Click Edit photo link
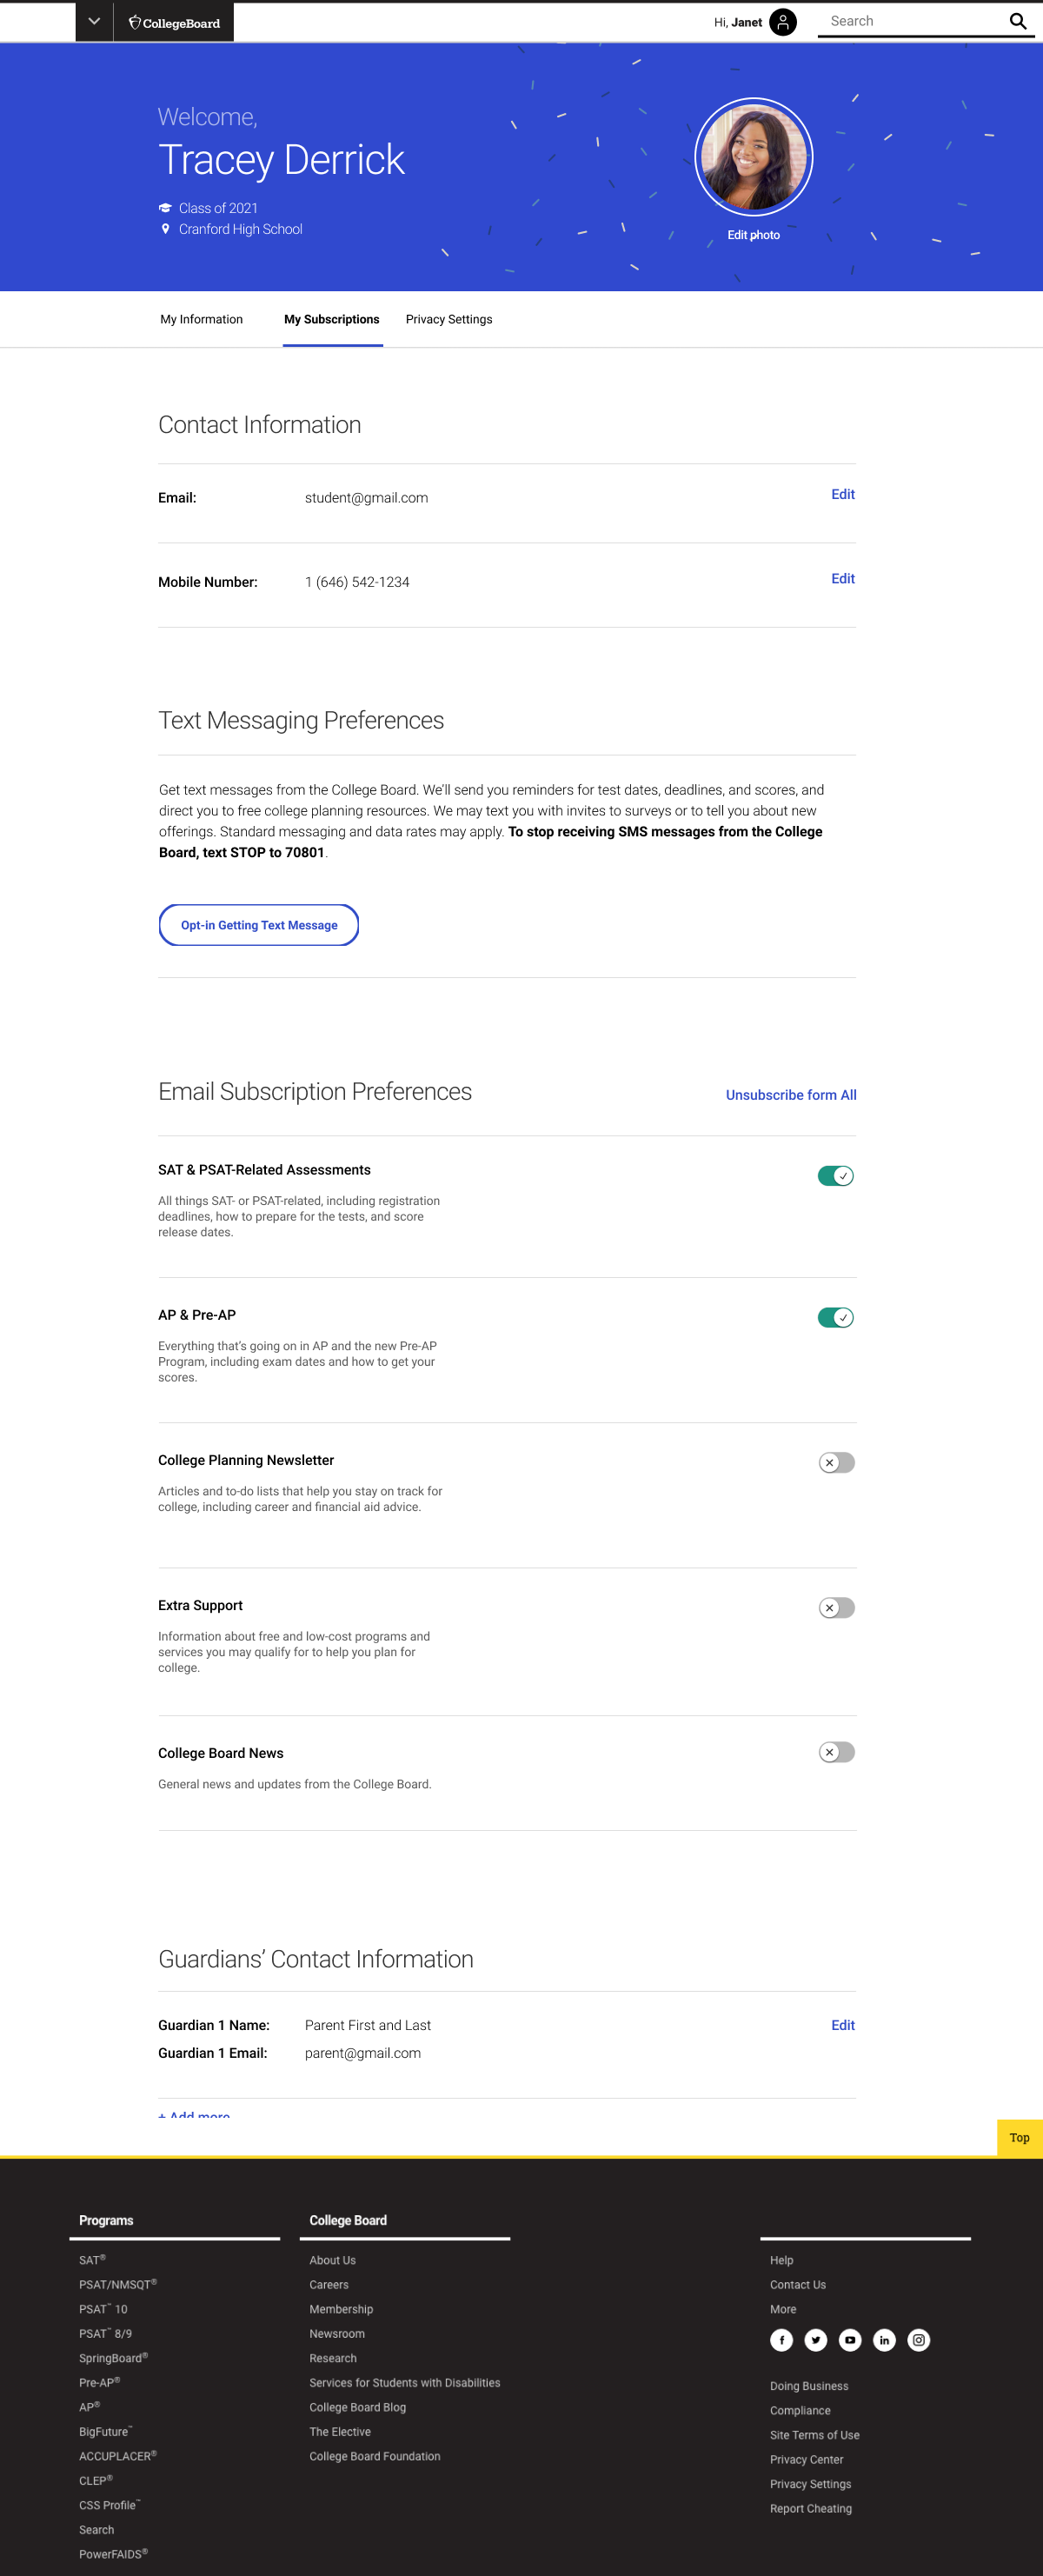 [x=753, y=235]
